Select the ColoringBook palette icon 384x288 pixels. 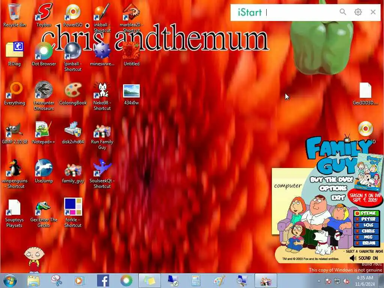(73, 90)
